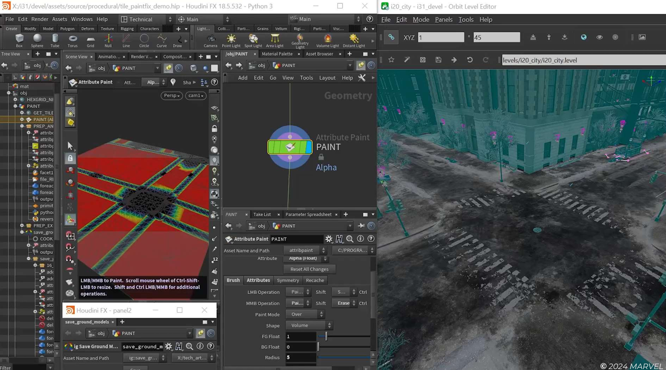Adjust the Radius slider
The width and height of the screenshot is (666, 370).
344,357
